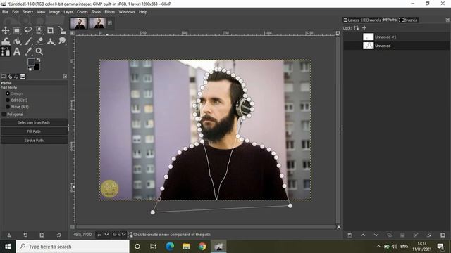The image size is (451, 253).
Task: Select the Zoom magnifier tool
Action: pos(39,51)
